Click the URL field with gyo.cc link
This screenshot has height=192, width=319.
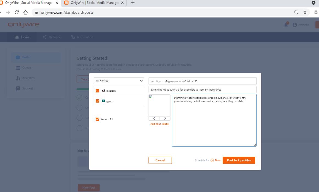(x=202, y=81)
